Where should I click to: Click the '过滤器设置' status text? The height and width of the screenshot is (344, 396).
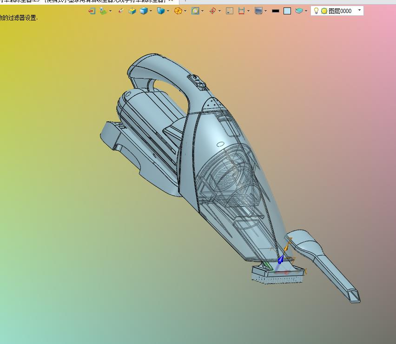[22, 18]
